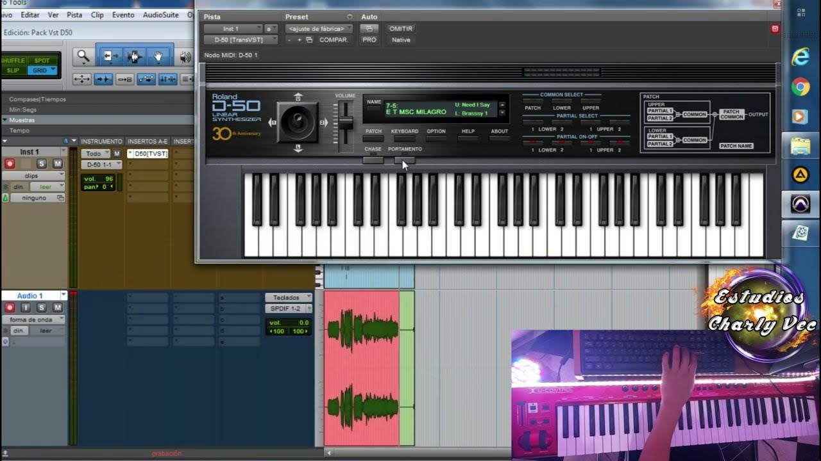Select the next preset with plus button
The image size is (821, 461).
(299, 40)
